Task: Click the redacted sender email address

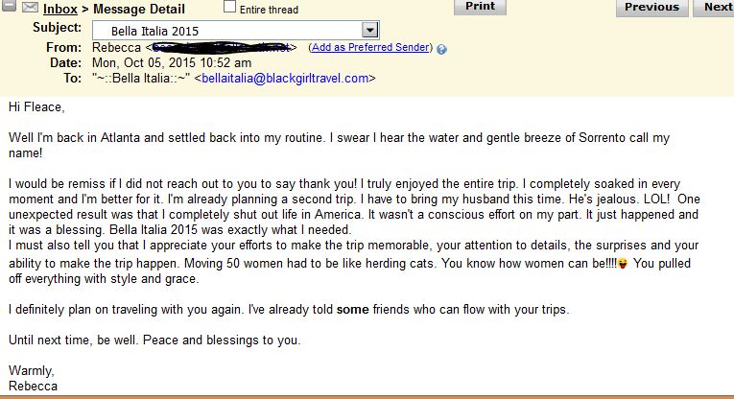Action: (x=221, y=47)
